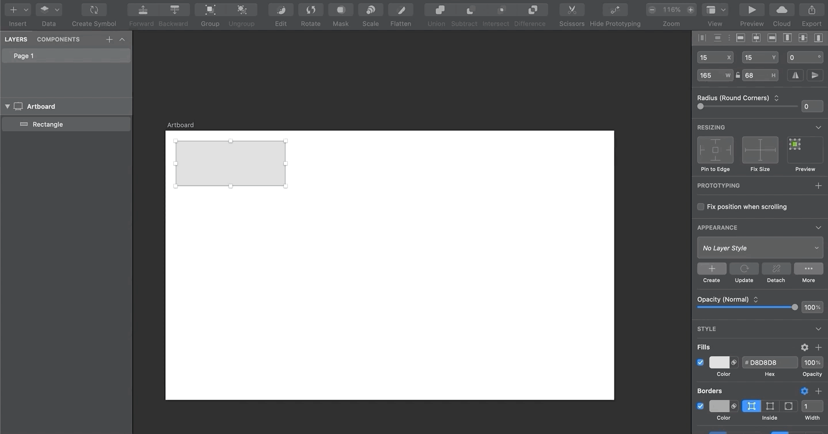Enable Fix position when scrolling
The height and width of the screenshot is (434, 828).
click(700, 207)
